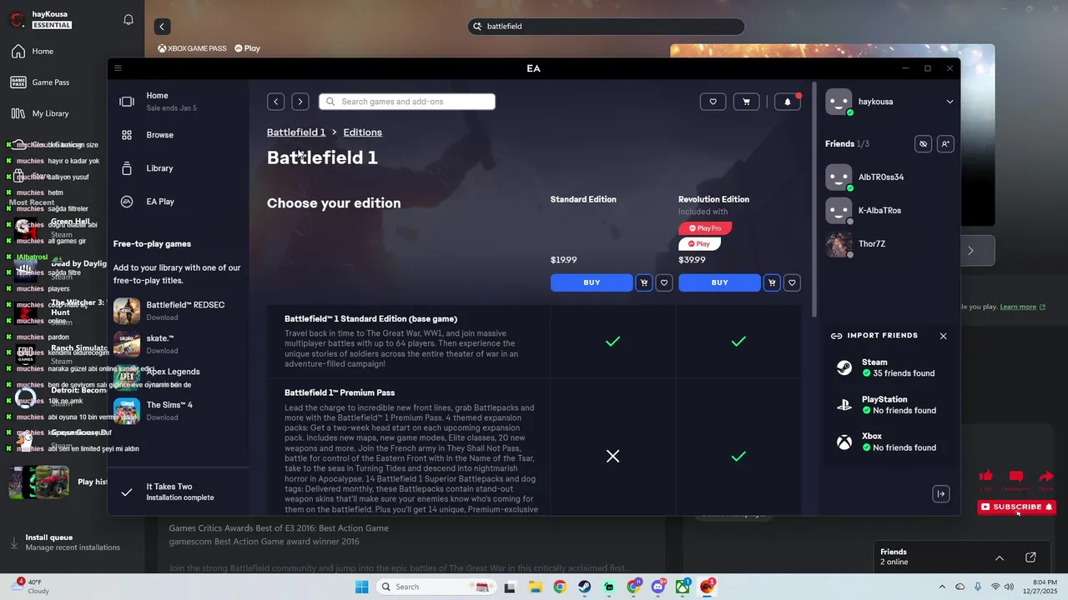Click the Battlefield 1 breadcrumb link
Viewport: 1068px width, 600px height.
(x=296, y=132)
